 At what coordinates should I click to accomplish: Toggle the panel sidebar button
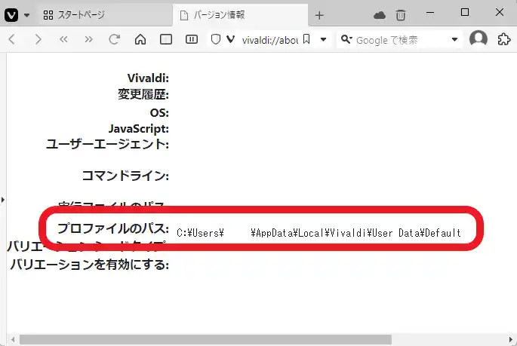coord(166,39)
